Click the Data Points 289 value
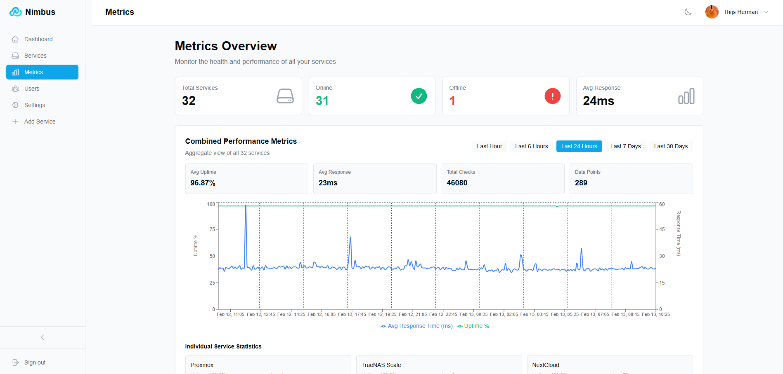 (x=581, y=183)
